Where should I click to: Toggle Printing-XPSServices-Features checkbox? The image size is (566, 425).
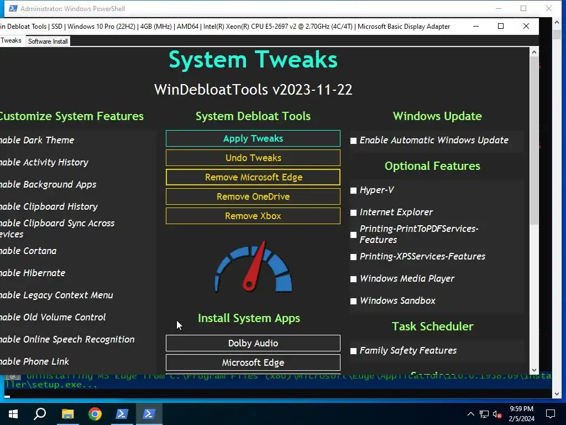click(353, 257)
